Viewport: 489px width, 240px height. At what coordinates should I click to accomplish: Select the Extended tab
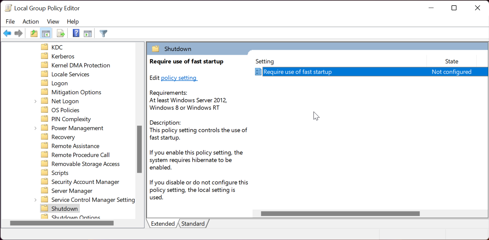[162, 223]
